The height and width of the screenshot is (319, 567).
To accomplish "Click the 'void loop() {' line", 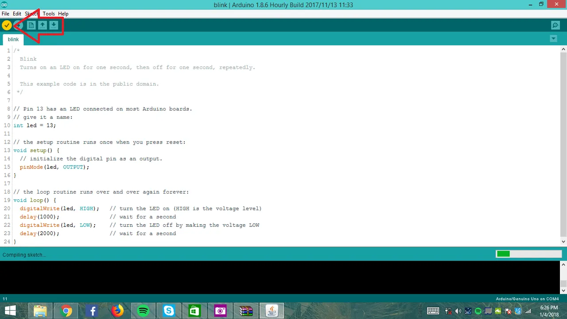I will click(35, 200).
